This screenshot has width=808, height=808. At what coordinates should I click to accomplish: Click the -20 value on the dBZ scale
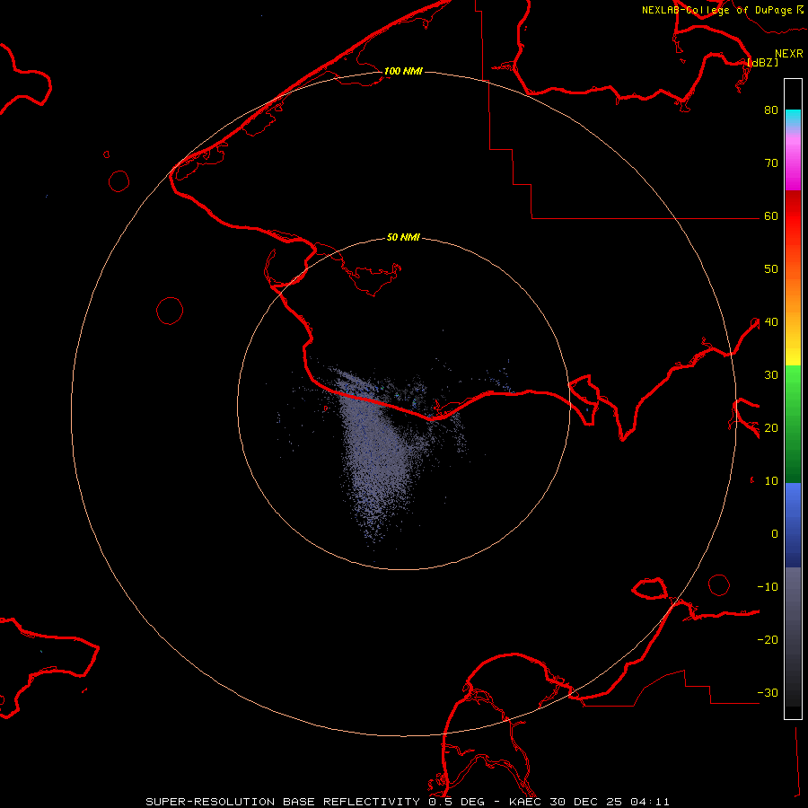(x=768, y=640)
